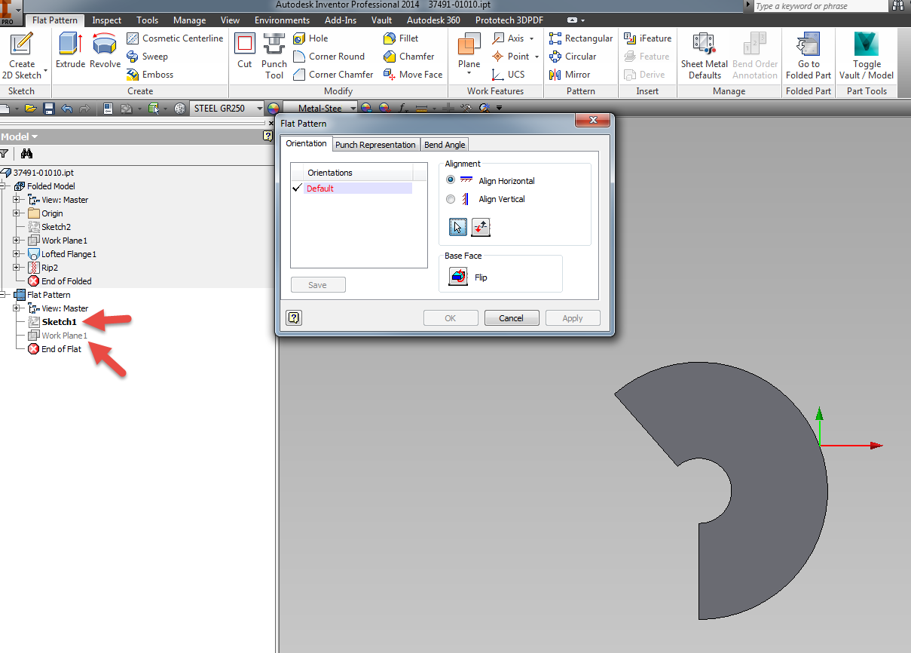Undo the last action
The height and width of the screenshot is (653, 911).
[x=66, y=109]
